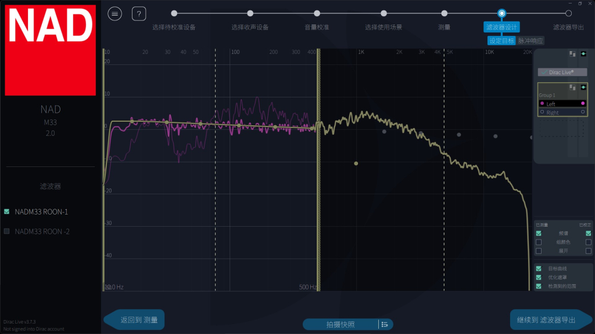The height and width of the screenshot is (334, 595).
Task: Go to step 滤波器导出
Action: click(x=568, y=13)
